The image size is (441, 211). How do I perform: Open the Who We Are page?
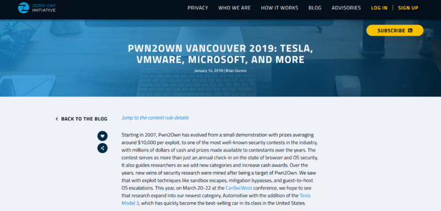234,8
